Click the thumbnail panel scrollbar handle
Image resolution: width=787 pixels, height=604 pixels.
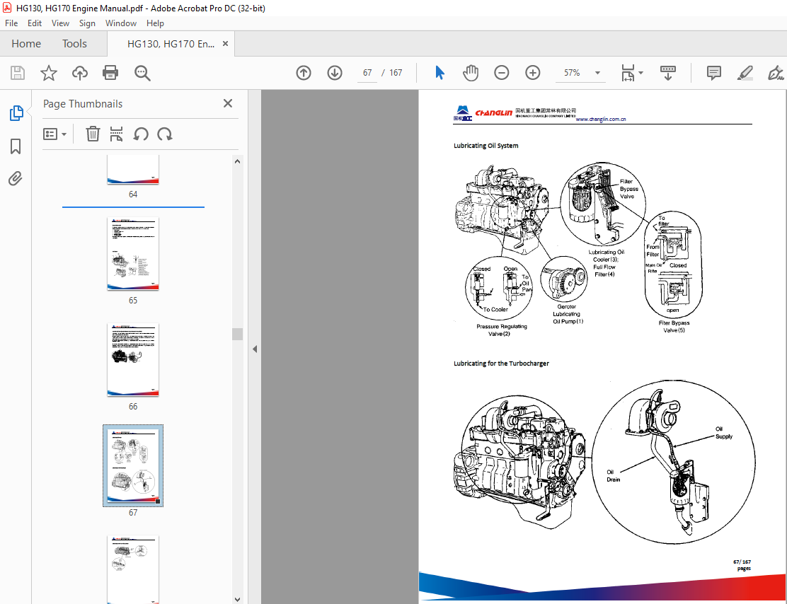point(237,334)
